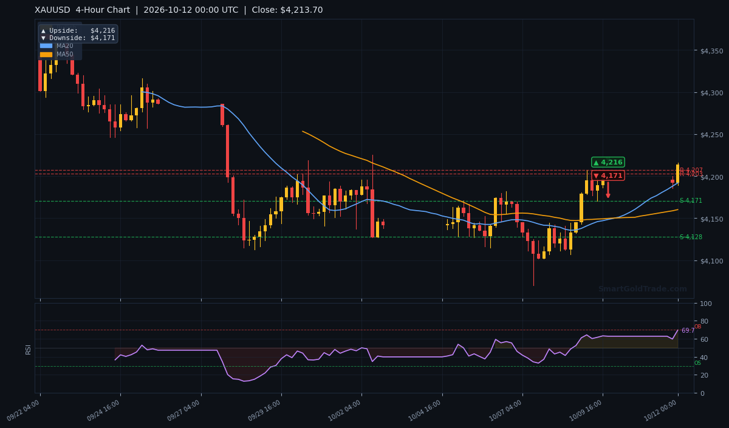
Task: Click the S 4,128 support level label
Action: [x=691, y=237]
